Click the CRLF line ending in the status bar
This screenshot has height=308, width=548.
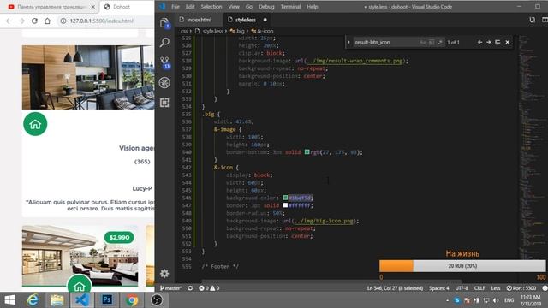[479, 288]
